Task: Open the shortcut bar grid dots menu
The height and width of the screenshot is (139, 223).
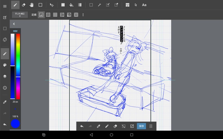Action: coord(151,126)
